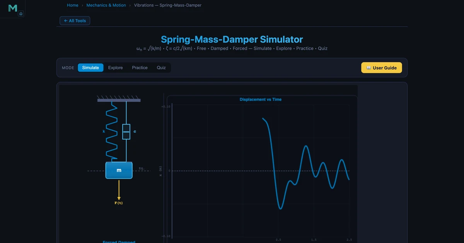464x243 pixels.
Task: Click the Eq. equilibrium line label
Action: pyautogui.click(x=142, y=169)
